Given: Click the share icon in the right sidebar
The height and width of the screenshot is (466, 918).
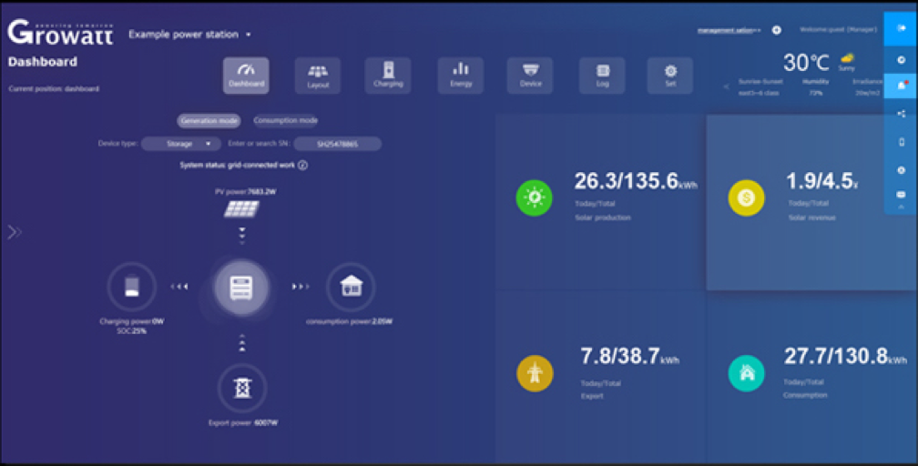Looking at the screenshot, I should point(901,114).
